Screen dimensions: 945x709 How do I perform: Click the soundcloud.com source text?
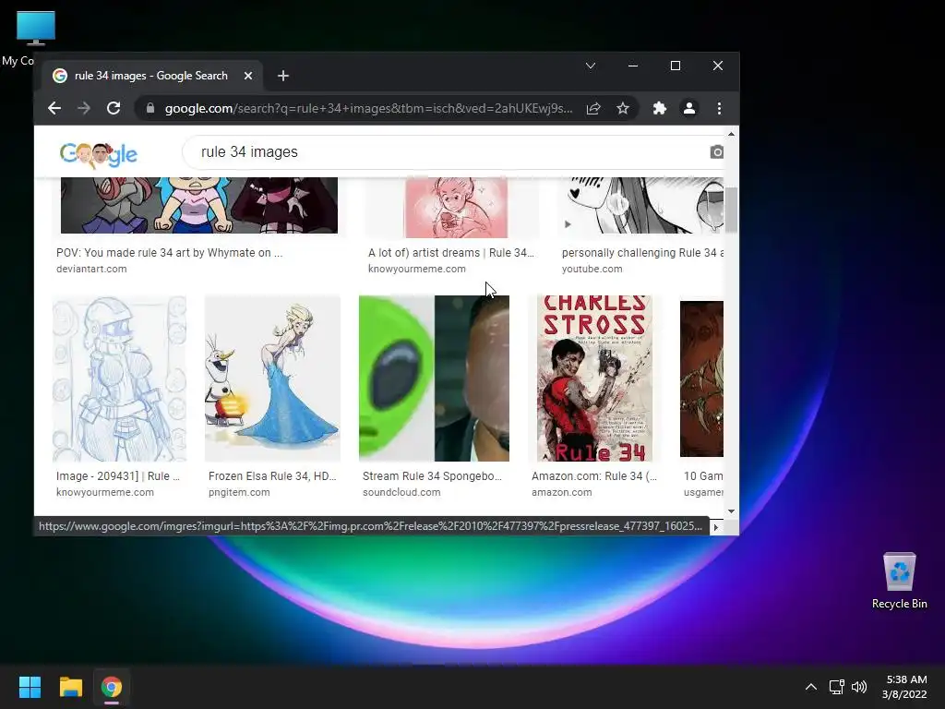[401, 493]
